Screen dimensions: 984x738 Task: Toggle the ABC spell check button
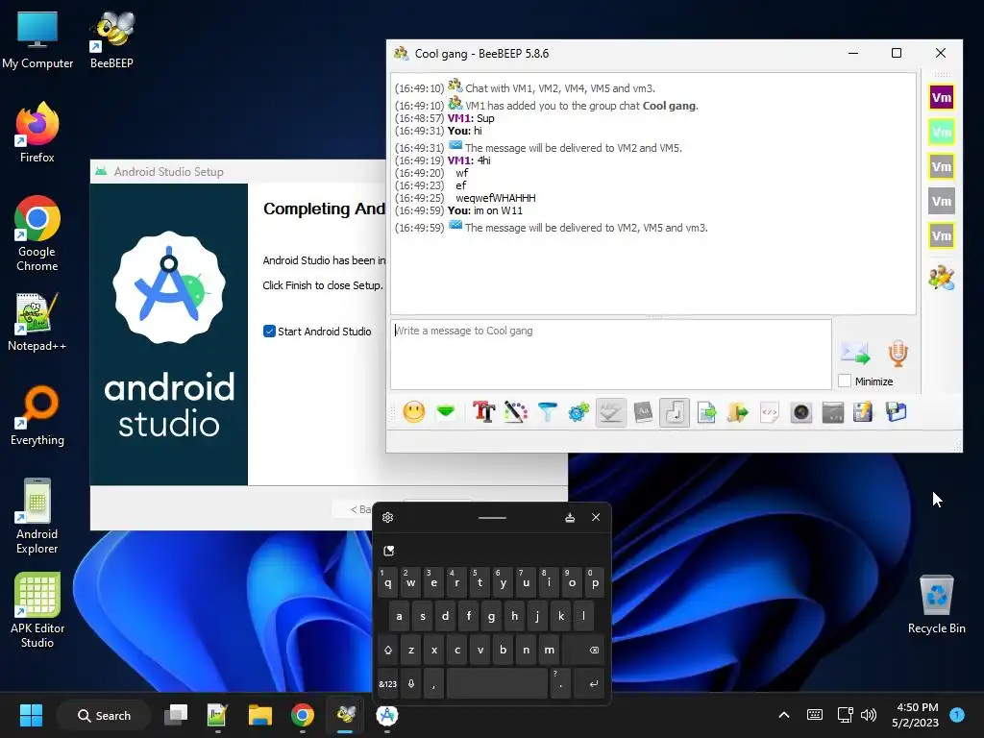click(x=610, y=412)
